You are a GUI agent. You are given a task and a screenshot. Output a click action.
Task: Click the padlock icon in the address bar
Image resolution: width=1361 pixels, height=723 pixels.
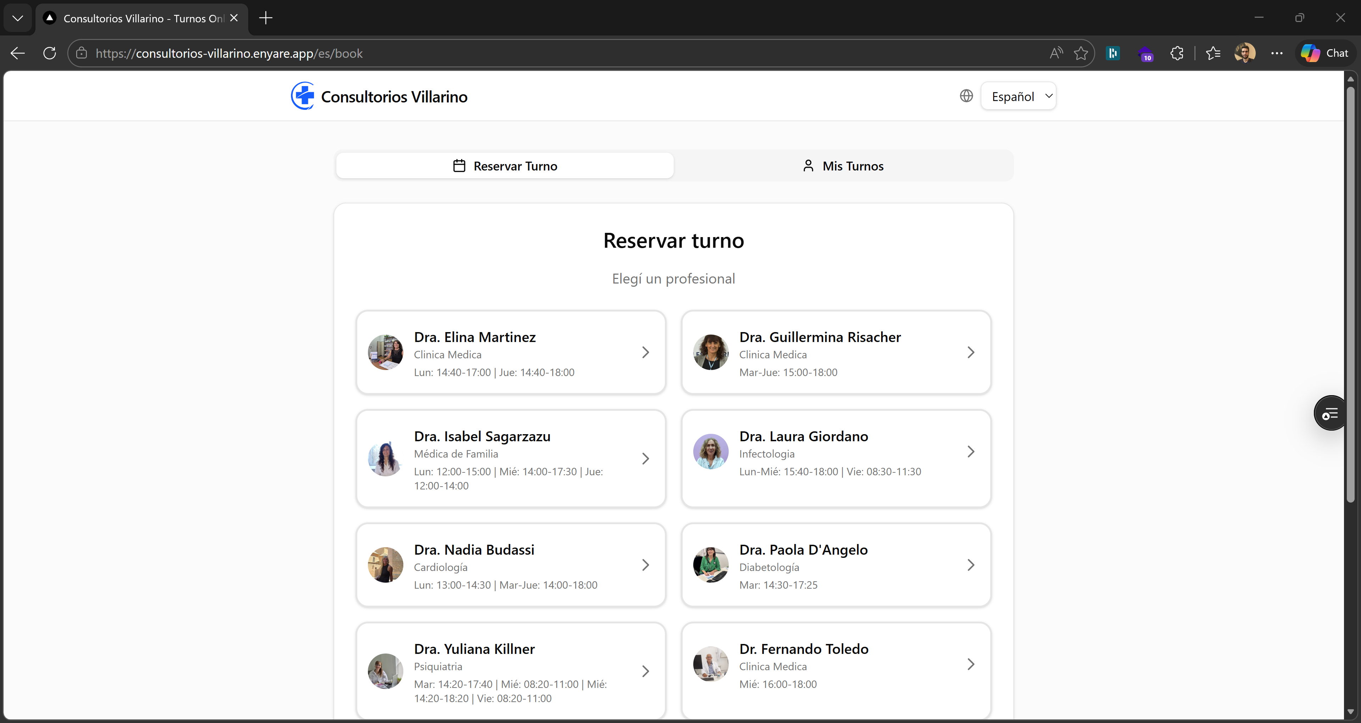82,53
